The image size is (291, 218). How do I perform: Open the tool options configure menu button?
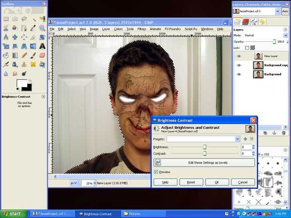click(x=43, y=97)
